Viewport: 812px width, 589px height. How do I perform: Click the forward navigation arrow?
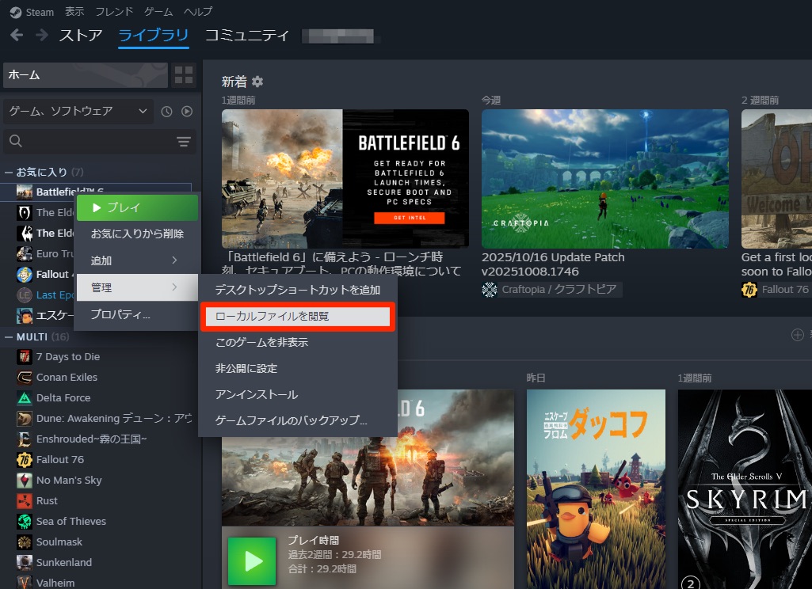(x=42, y=36)
